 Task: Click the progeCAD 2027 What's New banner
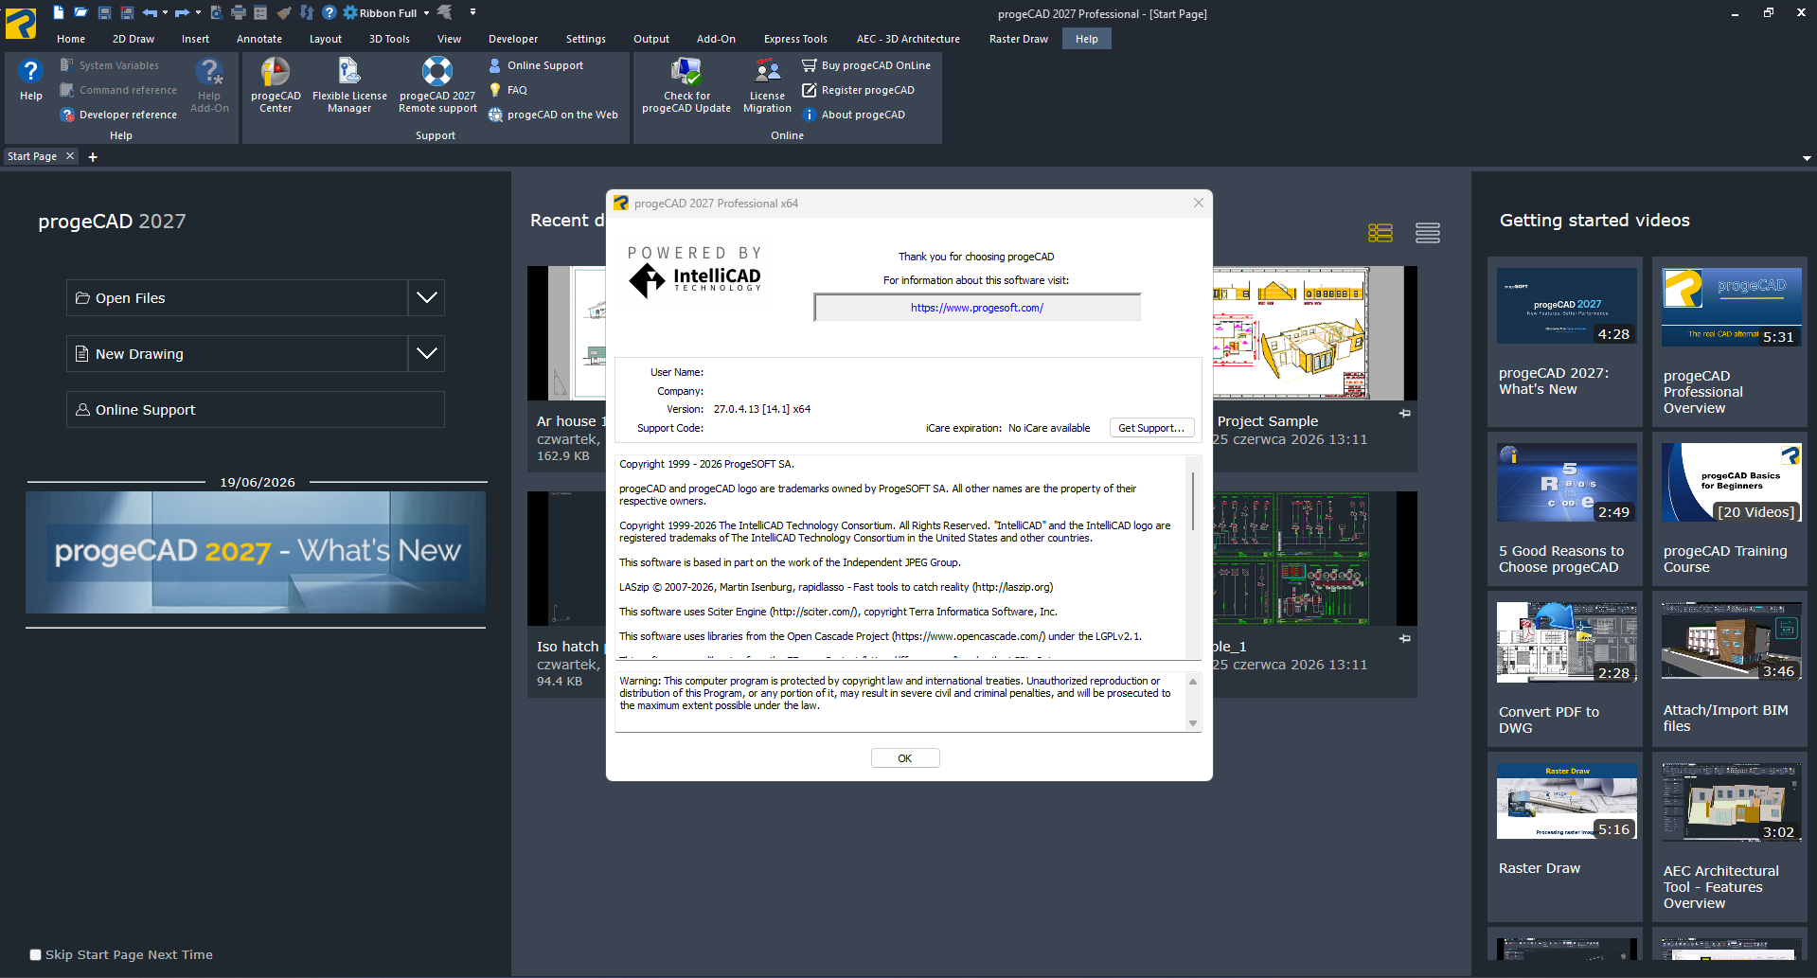(x=256, y=552)
